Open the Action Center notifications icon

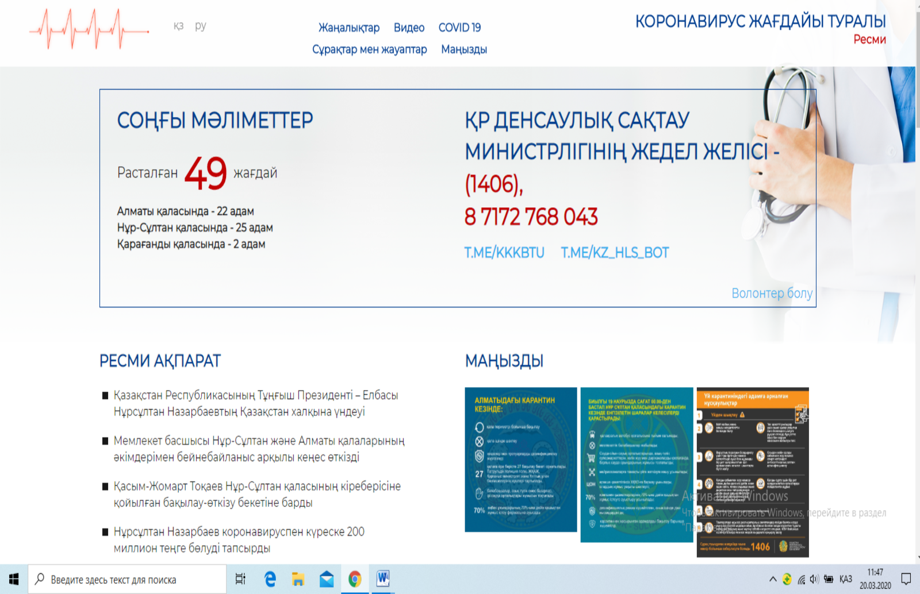pos(906,579)
